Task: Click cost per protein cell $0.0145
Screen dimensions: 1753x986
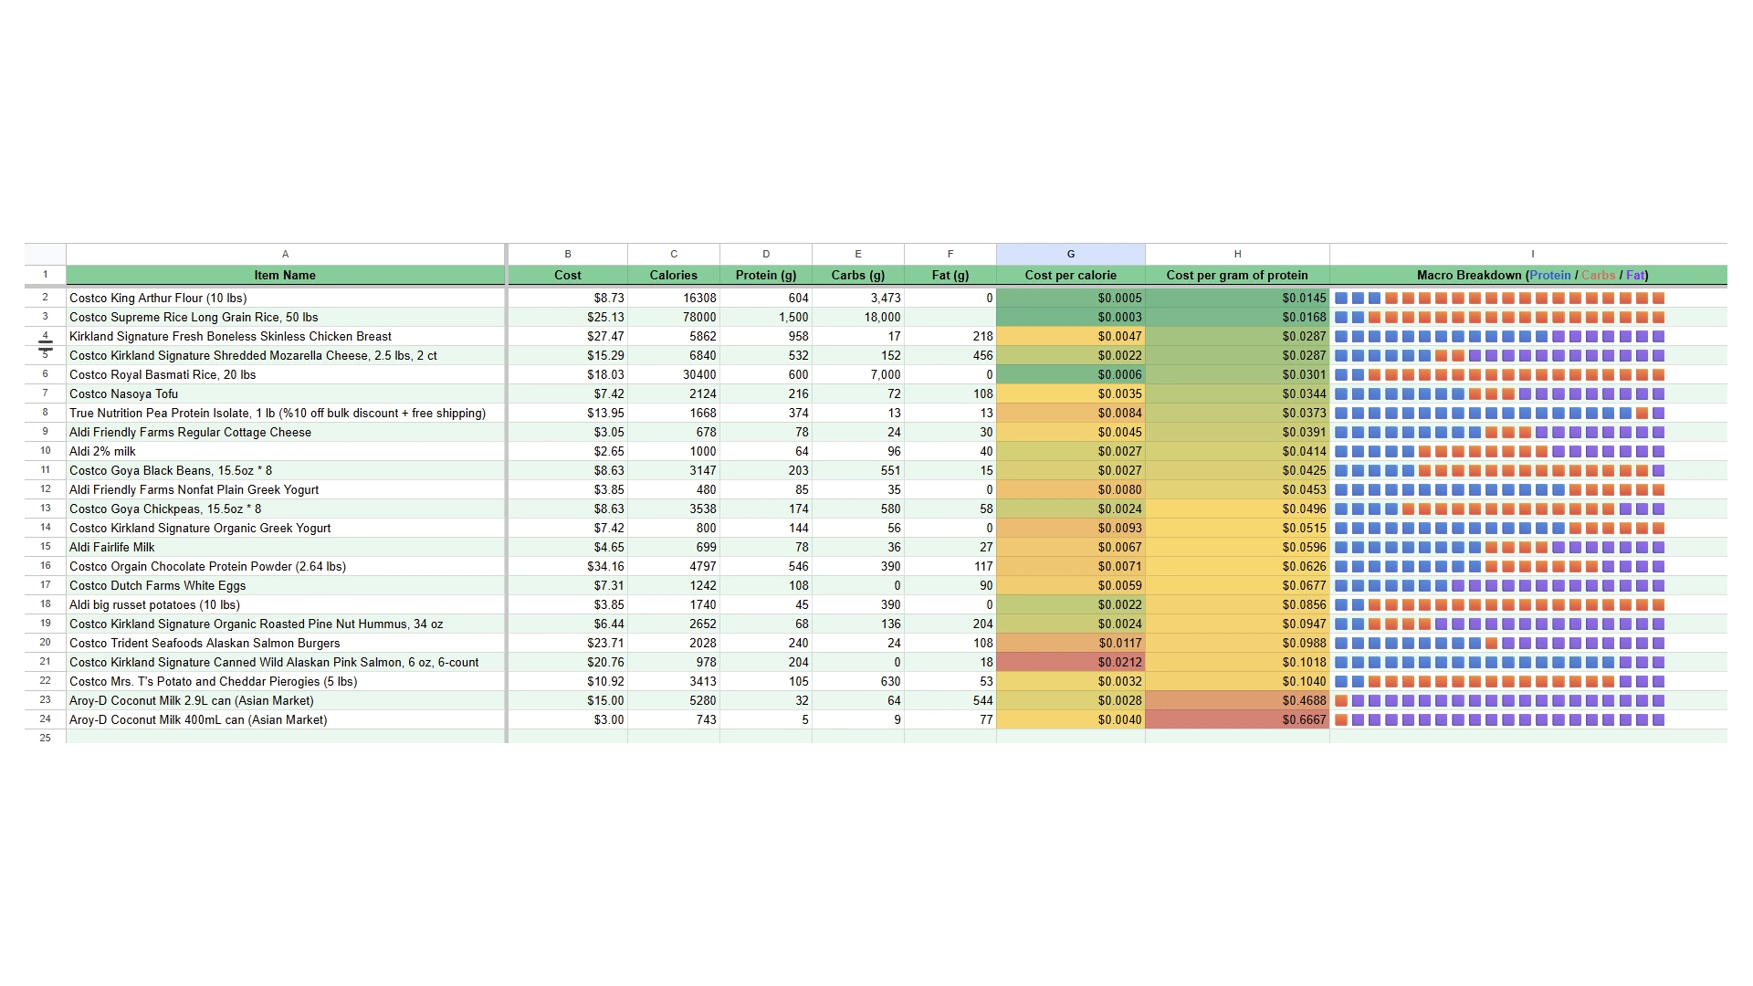Action: (1237, 298)
